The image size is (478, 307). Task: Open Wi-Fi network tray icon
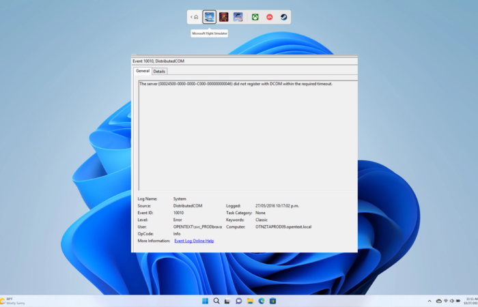[x=446, y=301]
